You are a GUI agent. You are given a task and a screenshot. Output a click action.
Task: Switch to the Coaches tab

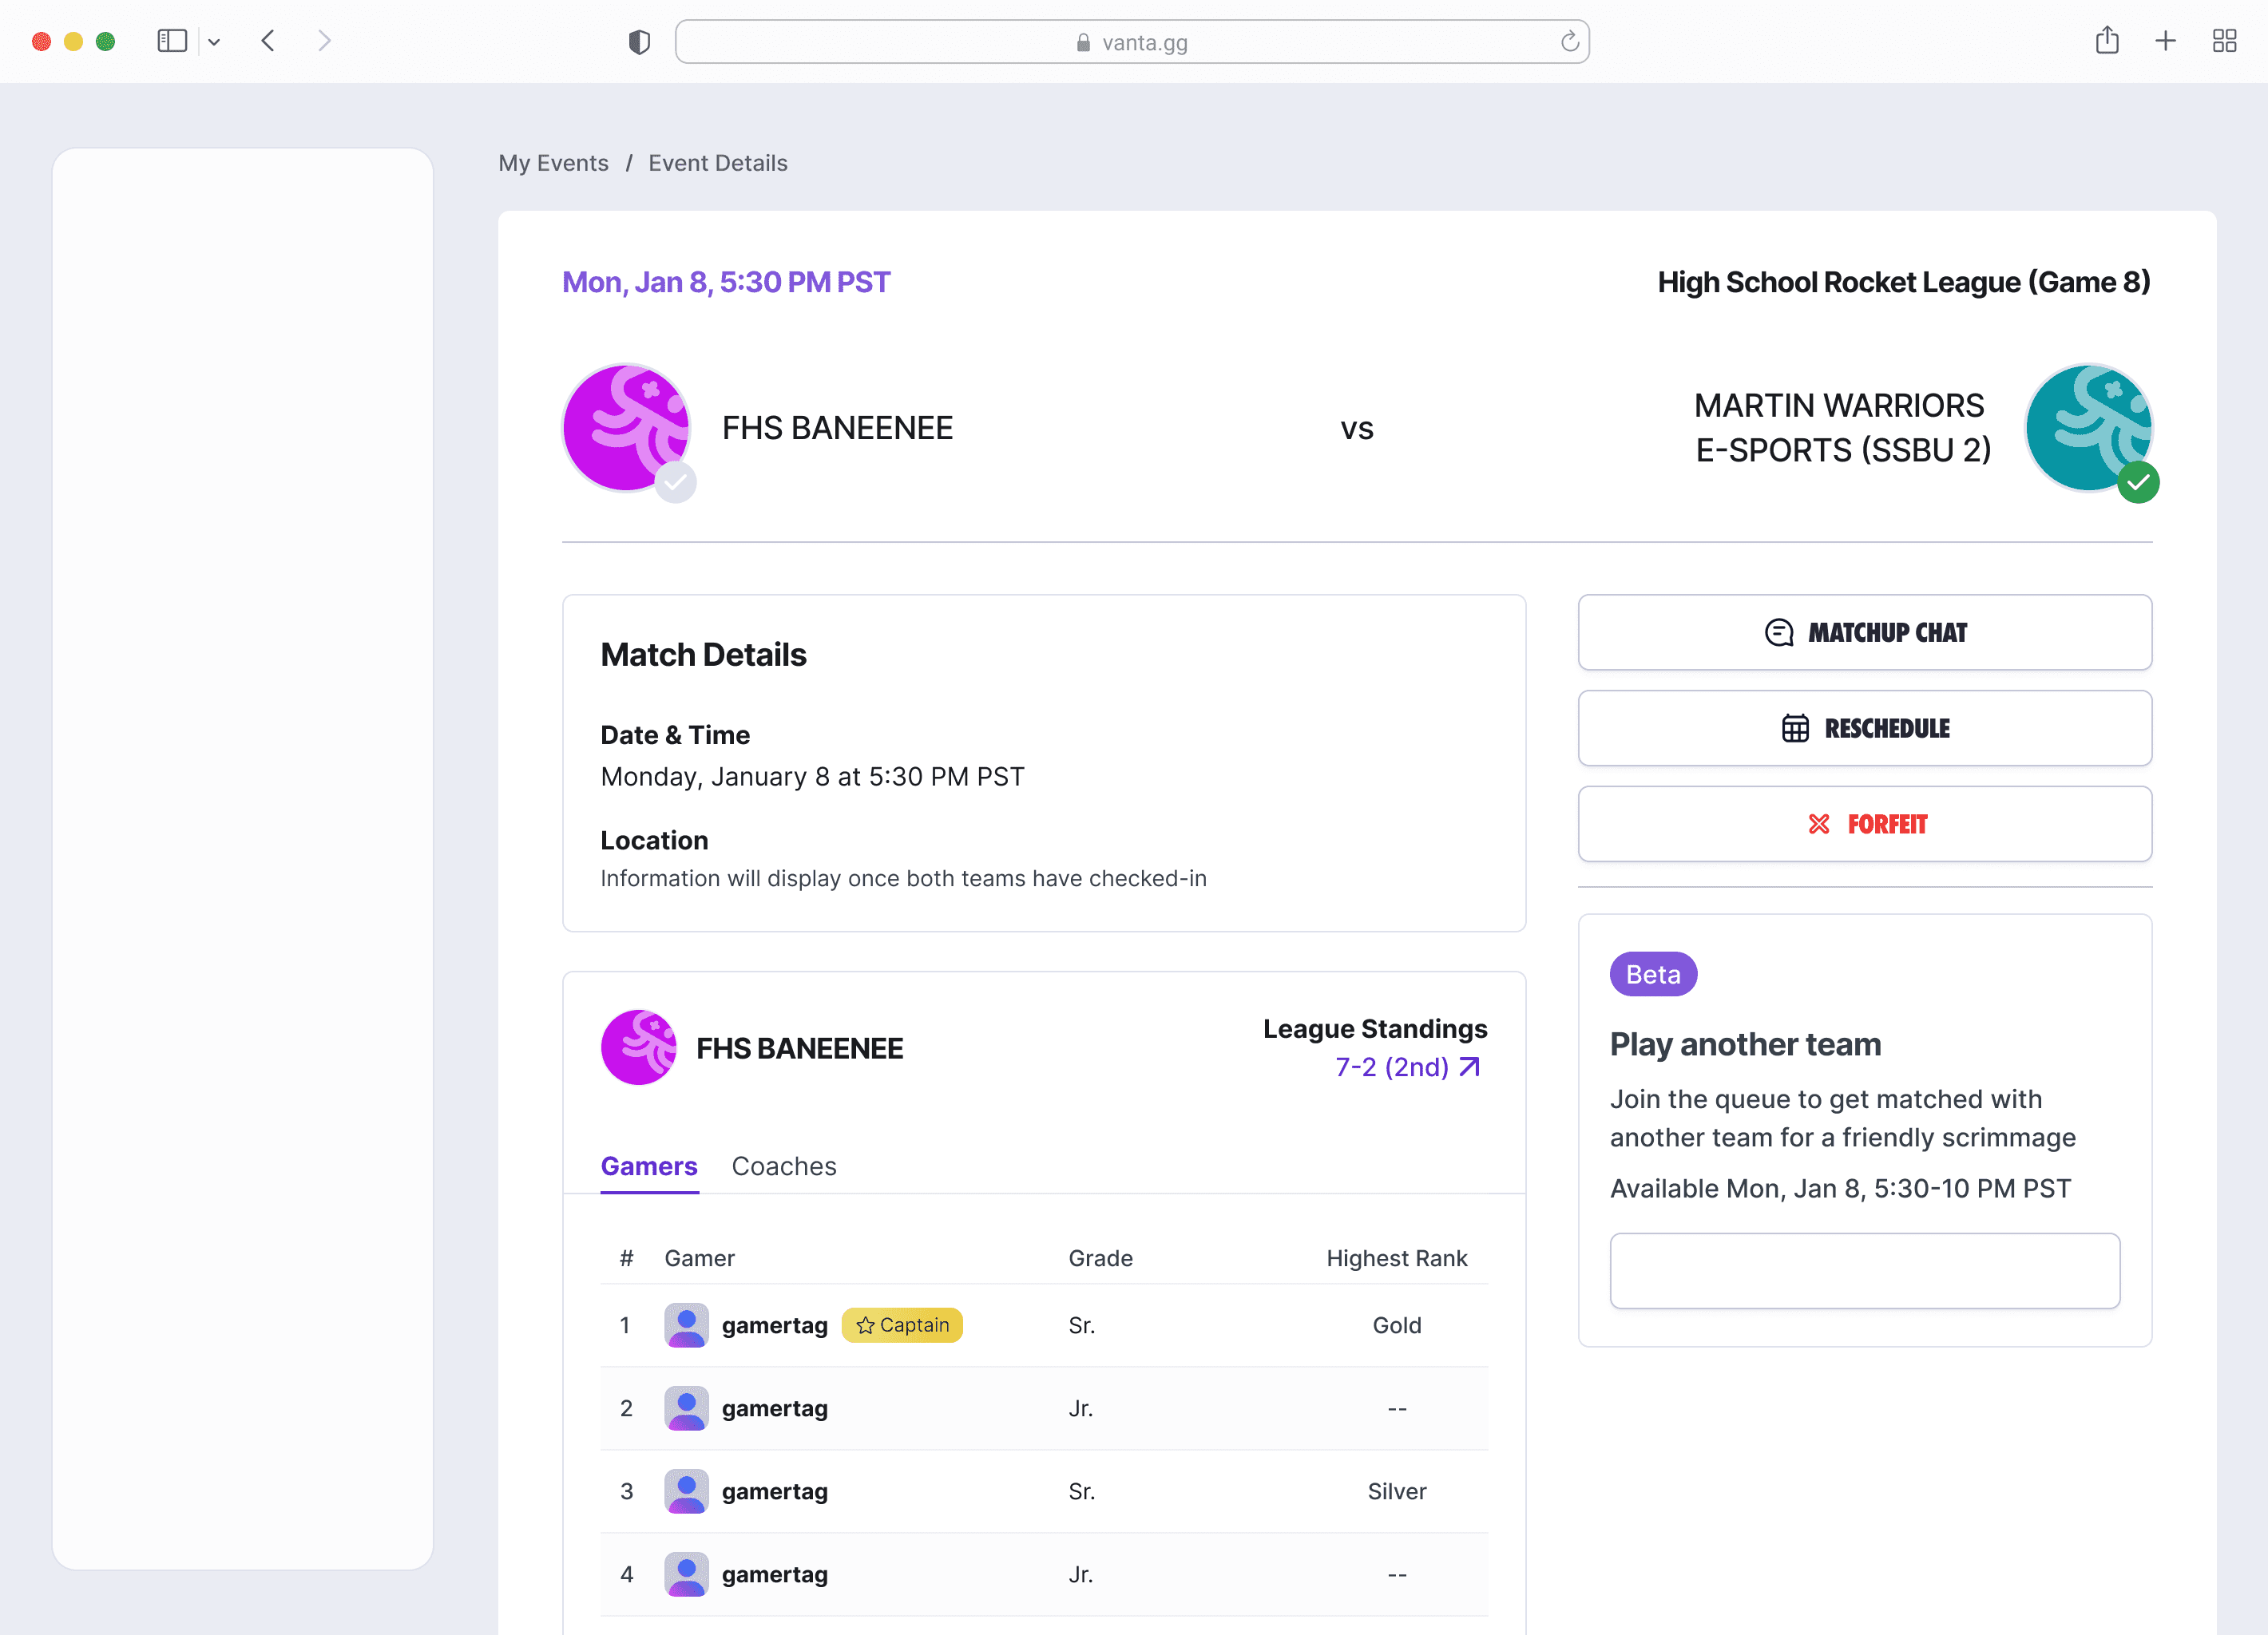click(784, 1166)
